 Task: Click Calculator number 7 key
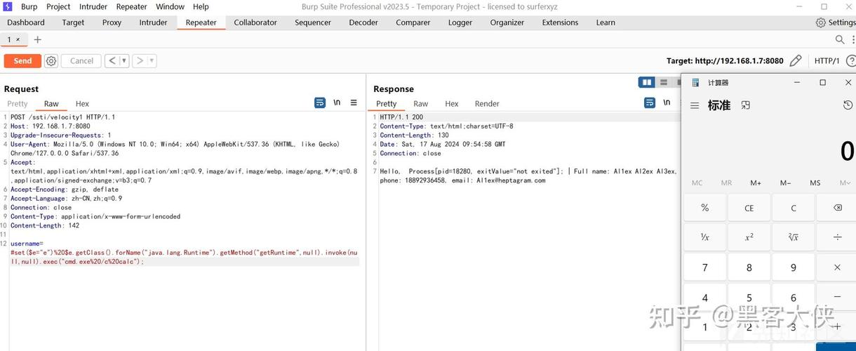(704, 267)
